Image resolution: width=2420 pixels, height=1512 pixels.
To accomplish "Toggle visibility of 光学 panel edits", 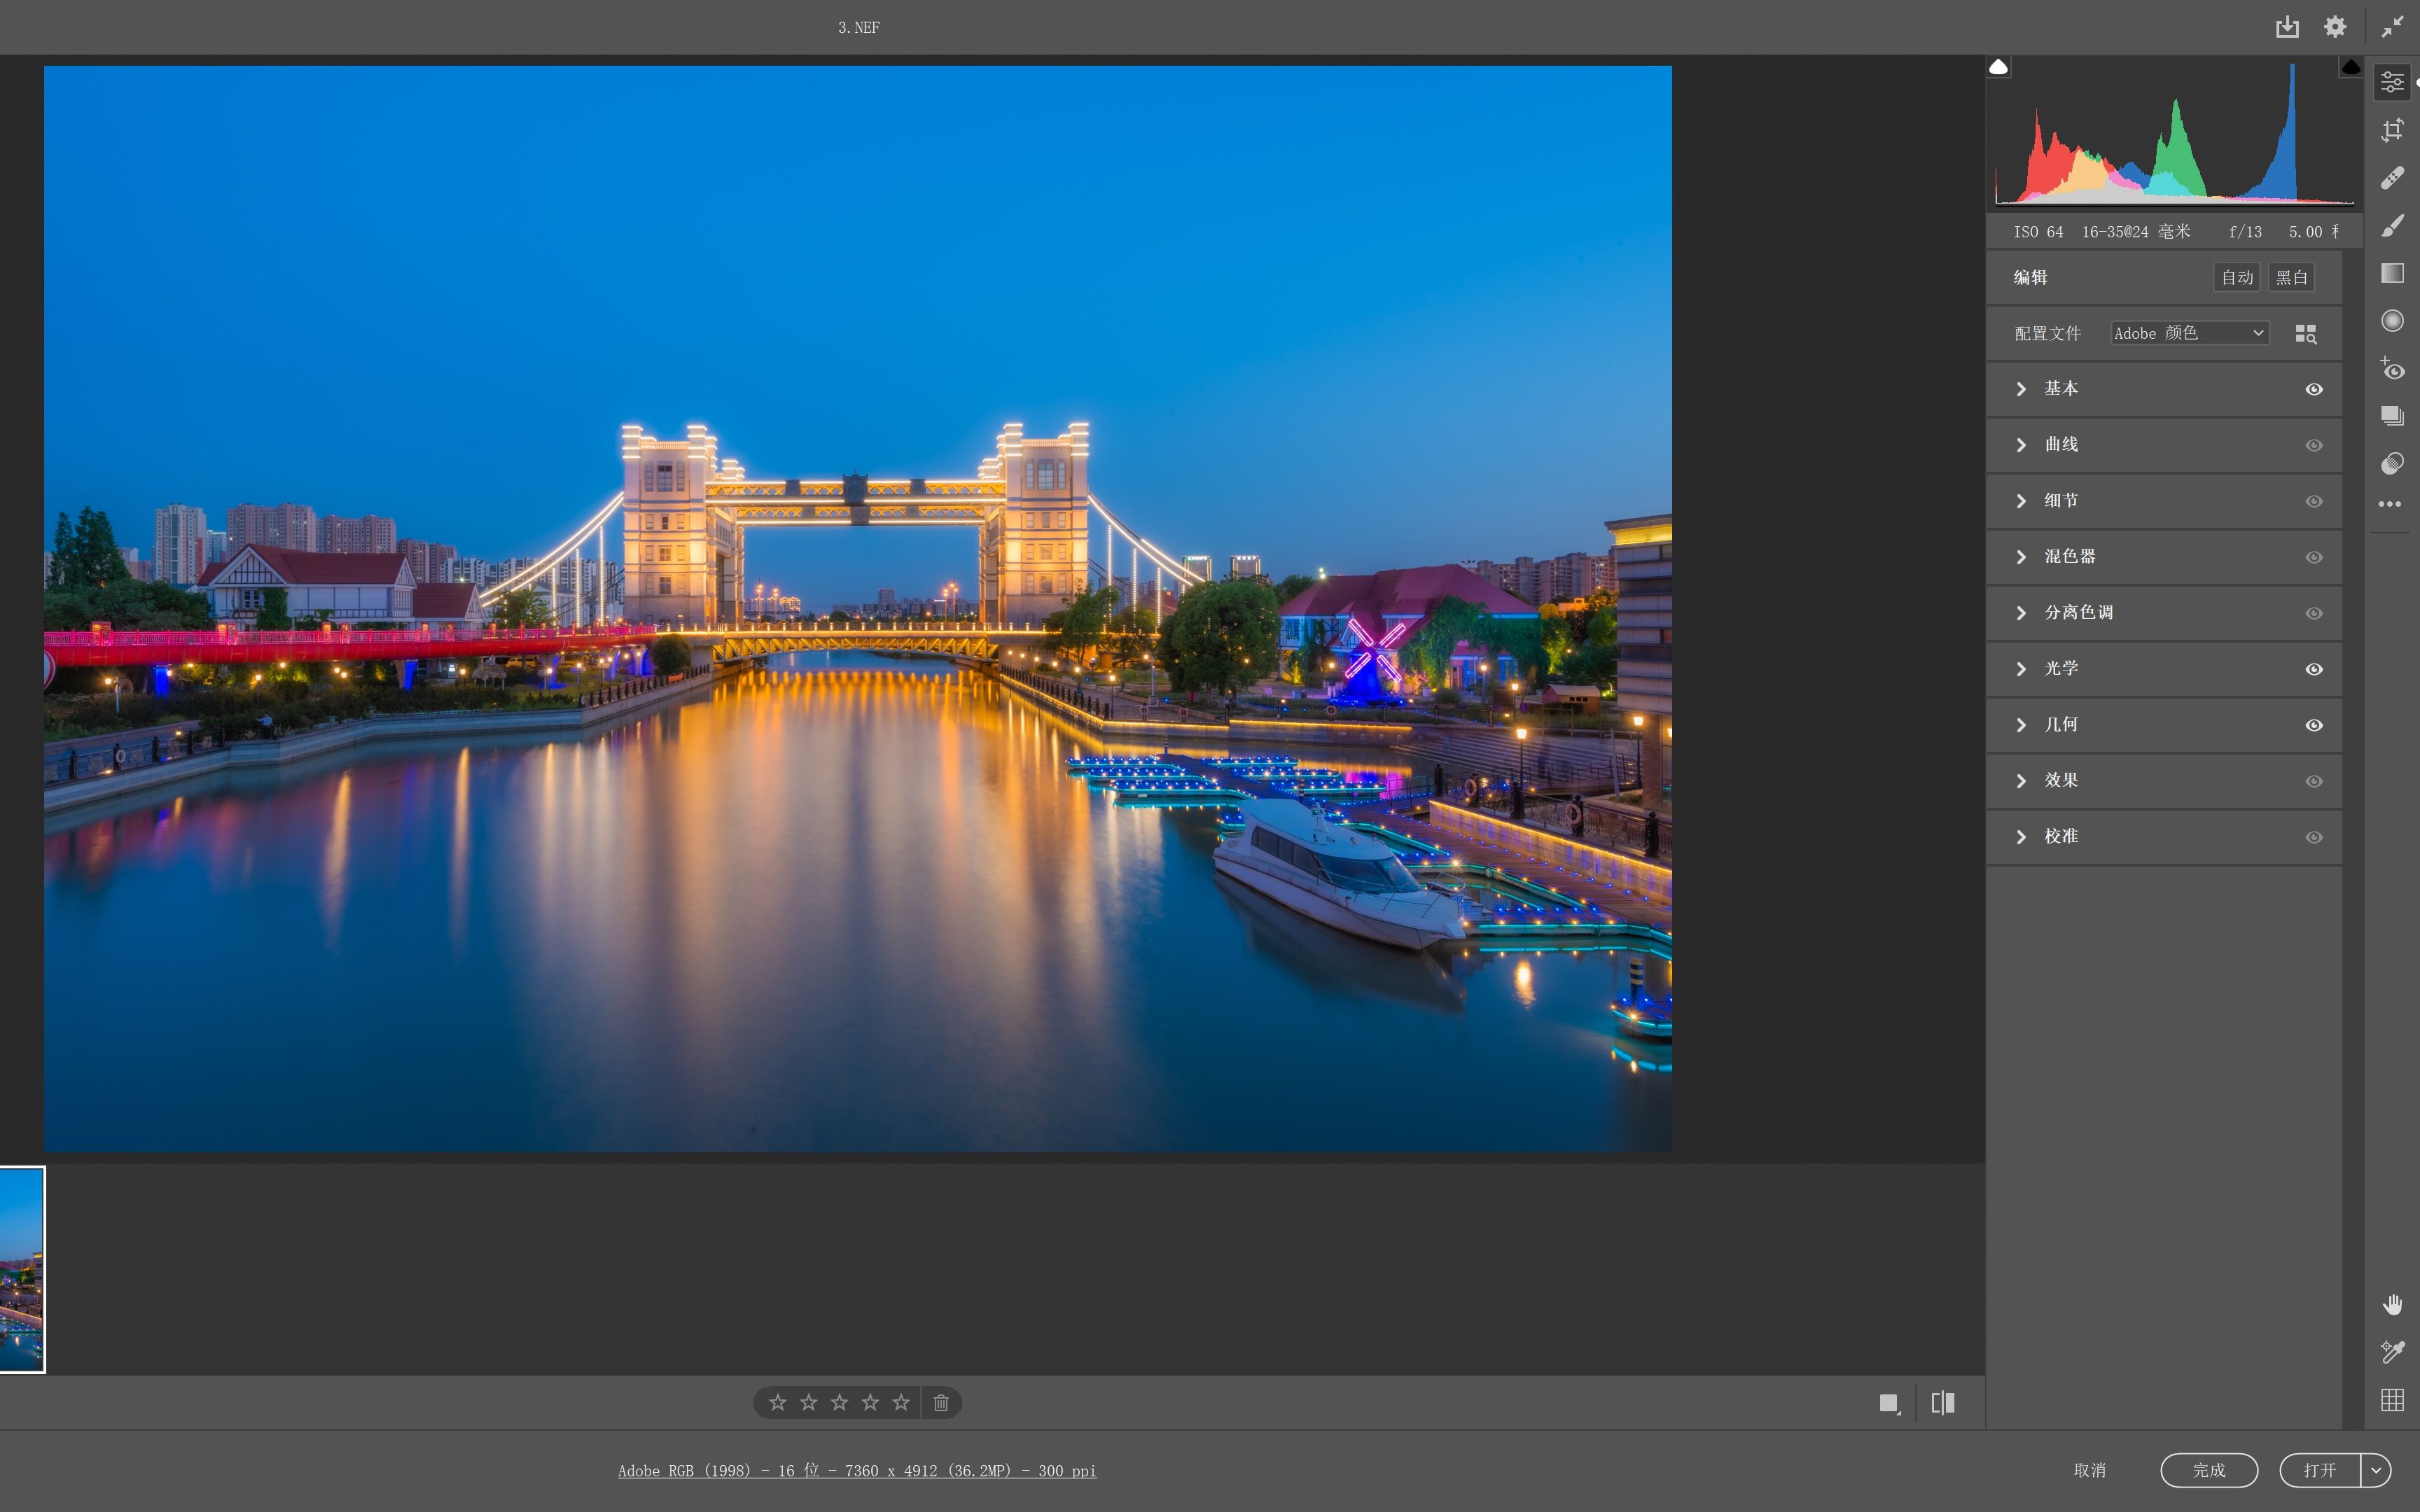I will pos(2314,669).
